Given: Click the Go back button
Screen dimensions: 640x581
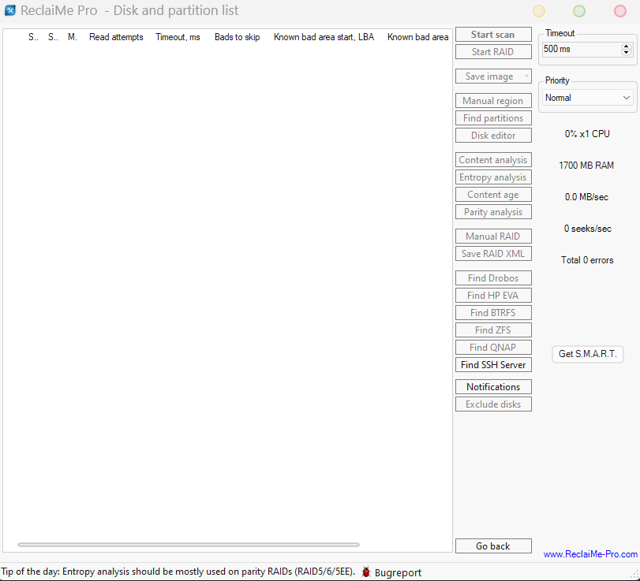Looking at the screenshot, I should point(493,546).
